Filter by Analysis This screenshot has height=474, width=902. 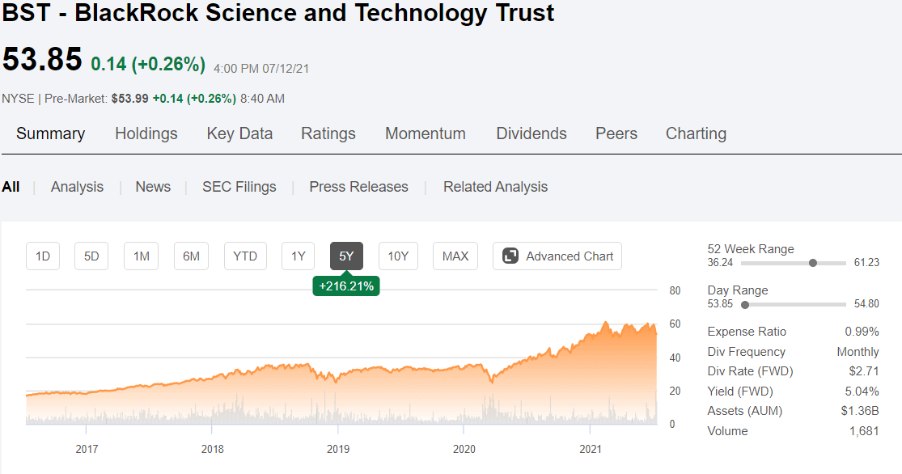(77, 187)
